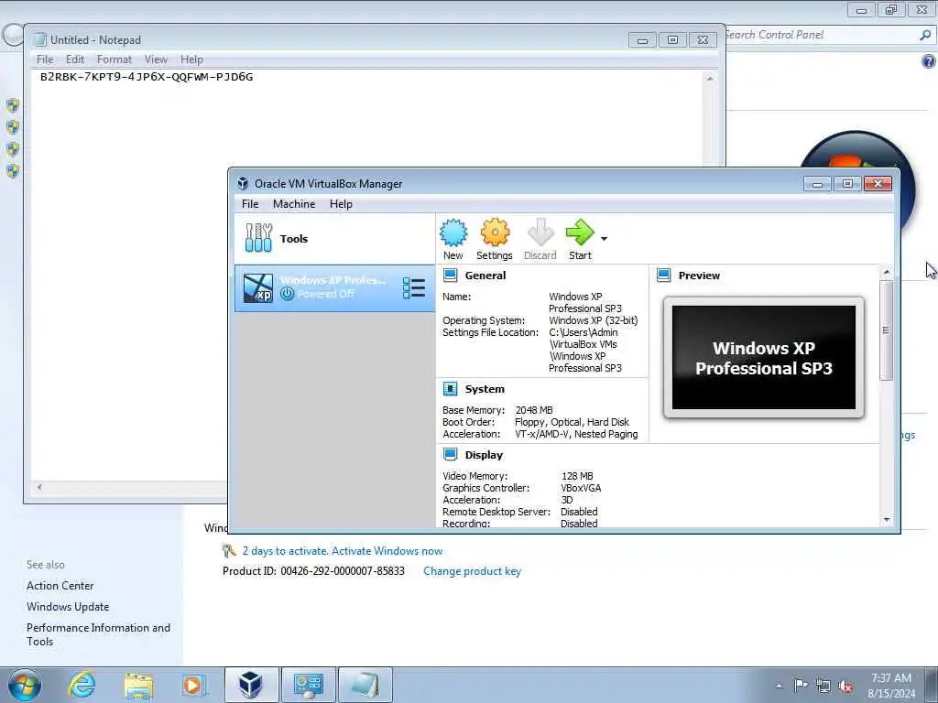The width and height of the screenshot is (938, 703).
Task: Open Windows Update link
Action: click(x=68, y=606)
